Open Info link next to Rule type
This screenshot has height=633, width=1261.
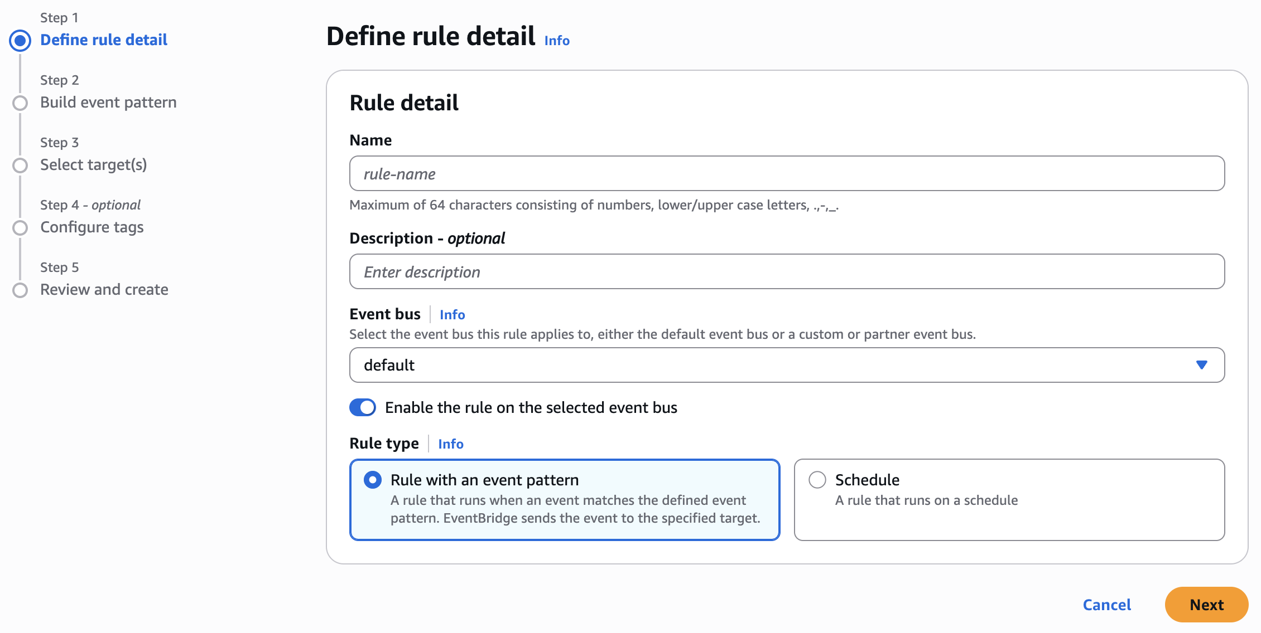(451, 444)
